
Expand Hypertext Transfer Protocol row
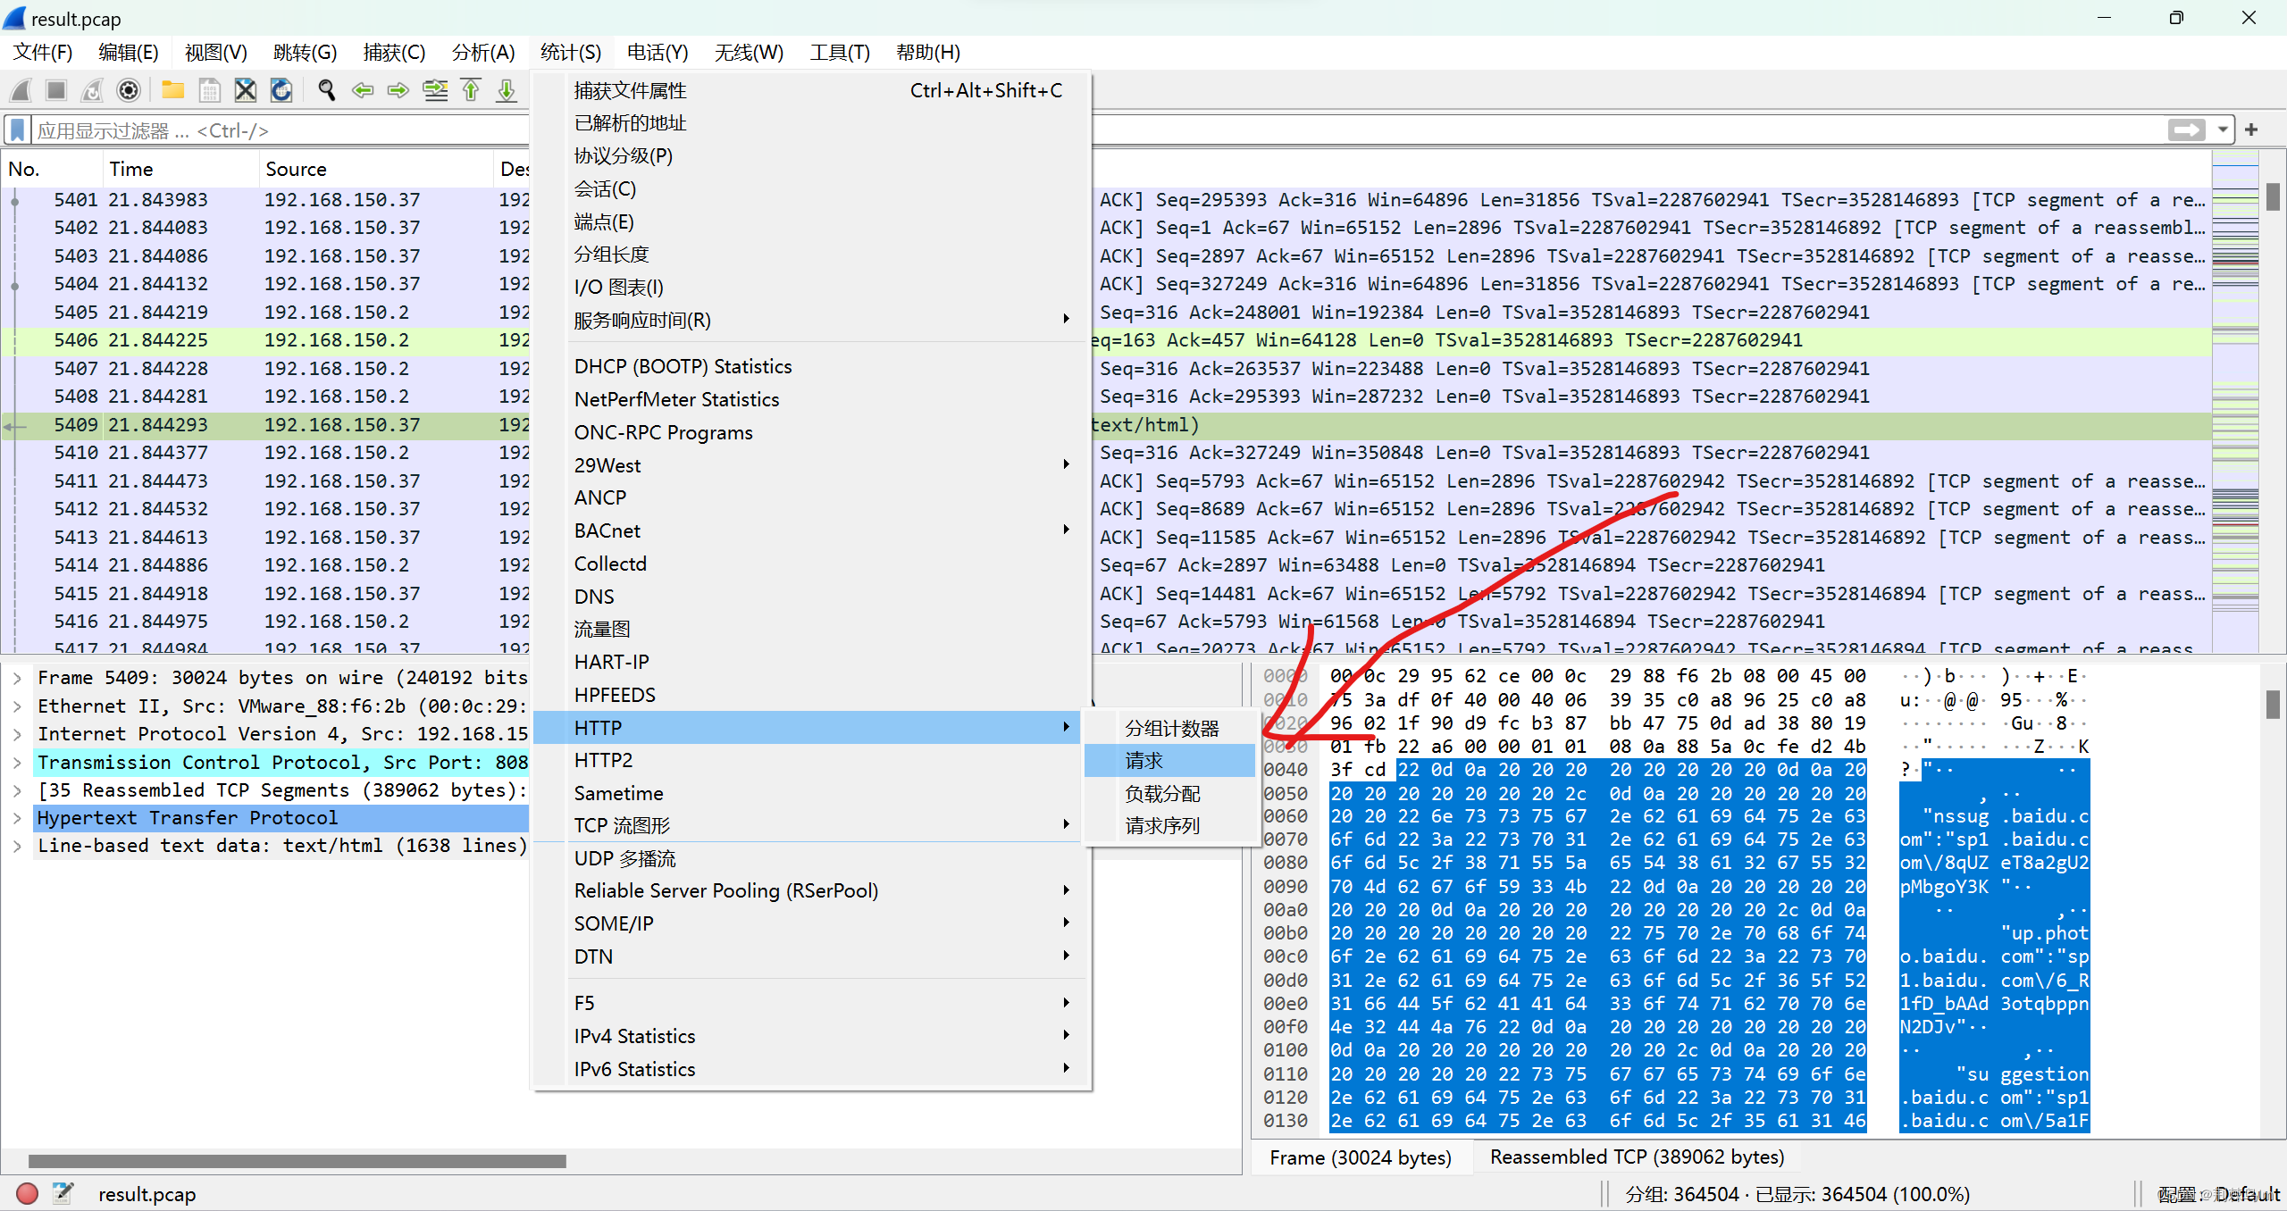click(x=17, y=818)
